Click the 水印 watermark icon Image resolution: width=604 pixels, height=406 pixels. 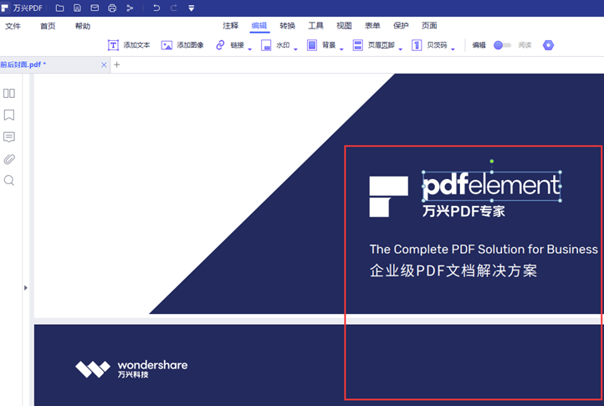point(266,45)
